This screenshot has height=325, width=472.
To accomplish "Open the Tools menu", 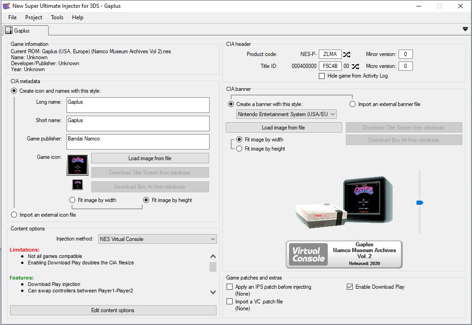I will coord(57,17).
